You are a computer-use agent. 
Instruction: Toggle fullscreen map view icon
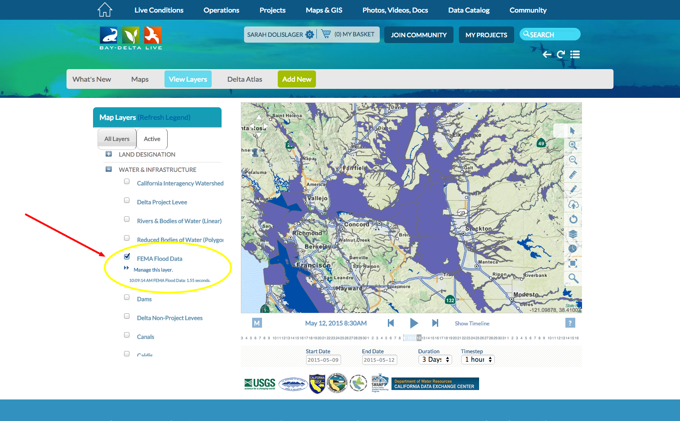coord(573,263)
